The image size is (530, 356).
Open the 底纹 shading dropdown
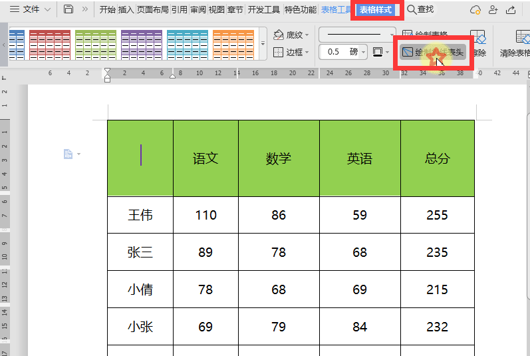[x=289, y=35]
